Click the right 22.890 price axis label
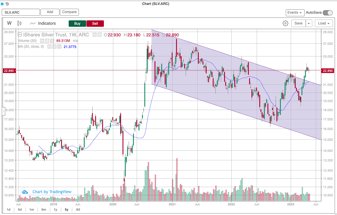This screenshot has height=215, width=337. [328, 71]
